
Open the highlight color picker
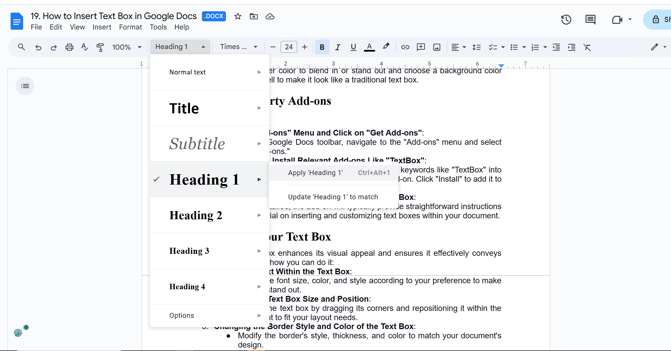(x=386, y=46)
